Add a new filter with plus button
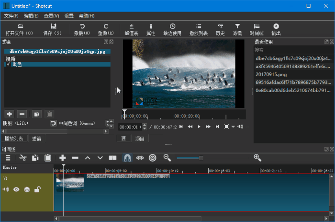 pos(9,114)
